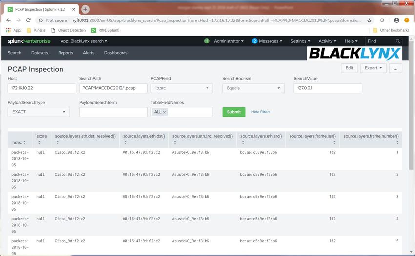
Task: Click the Edit dashboard button
Action: [x=349, y=68]
